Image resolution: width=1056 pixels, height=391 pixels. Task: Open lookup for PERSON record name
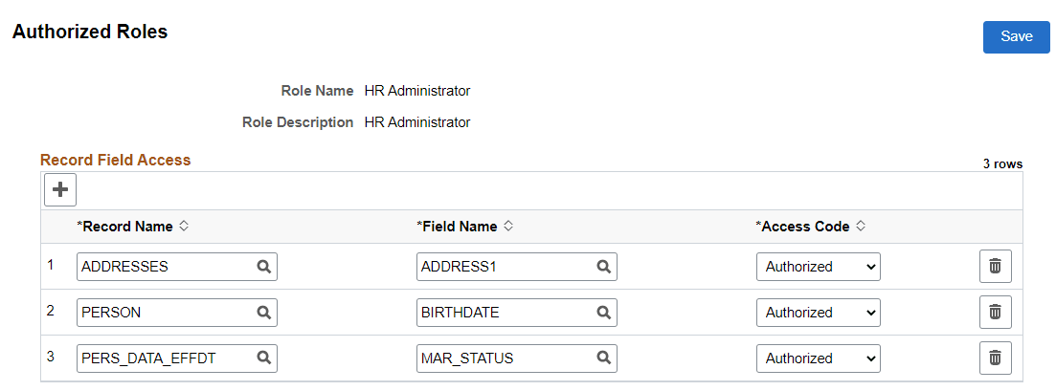(x=263, y=313)
